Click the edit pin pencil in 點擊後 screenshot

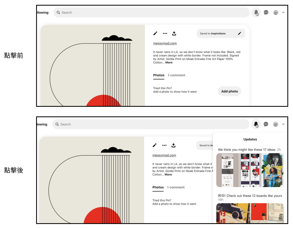tap(155, 145)
